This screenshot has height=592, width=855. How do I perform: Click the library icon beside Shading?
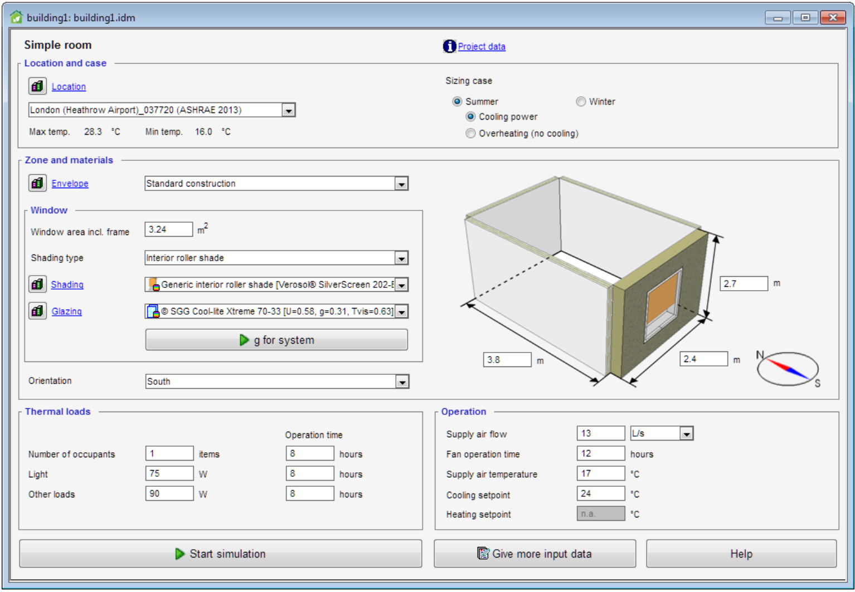pyautogui.click(x=37, y=284)
